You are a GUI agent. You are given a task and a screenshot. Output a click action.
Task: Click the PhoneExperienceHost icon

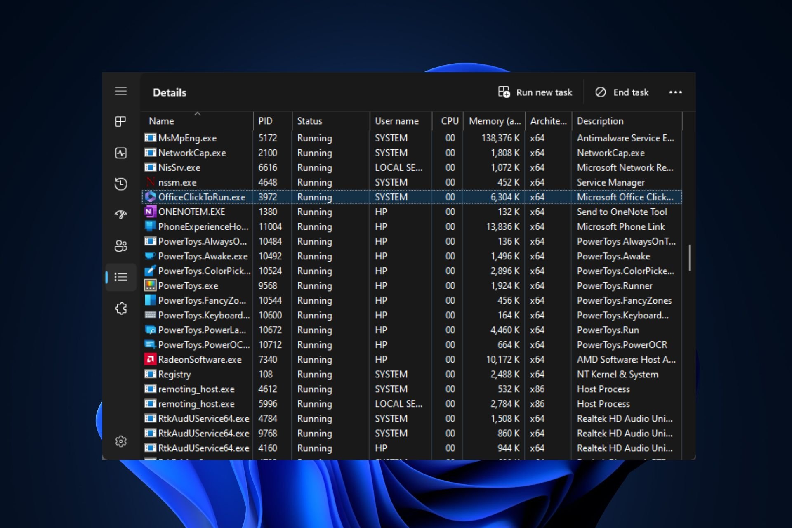tap(150, 226)
